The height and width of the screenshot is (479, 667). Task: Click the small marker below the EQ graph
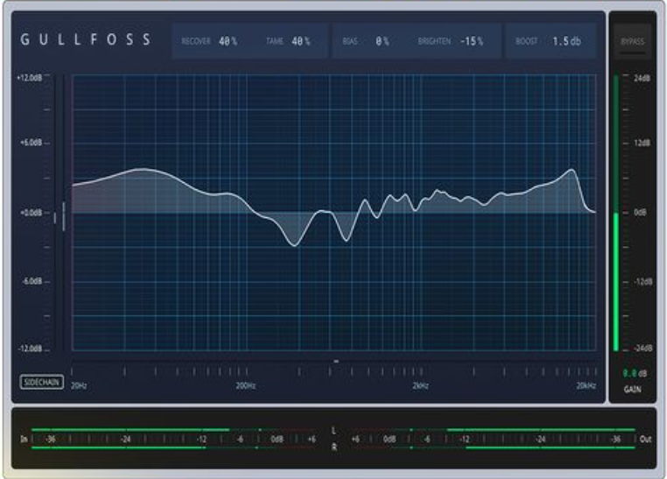tap(336, 361)
